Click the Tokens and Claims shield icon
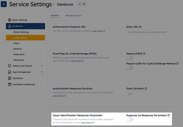The image size is (183, 127). 10,66
